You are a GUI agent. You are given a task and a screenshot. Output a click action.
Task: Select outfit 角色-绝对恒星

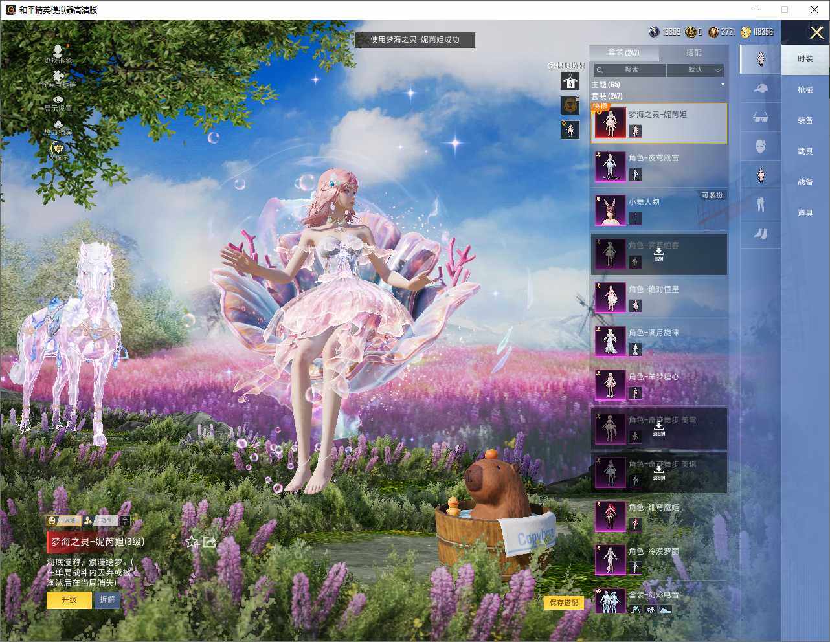point(658,298)
